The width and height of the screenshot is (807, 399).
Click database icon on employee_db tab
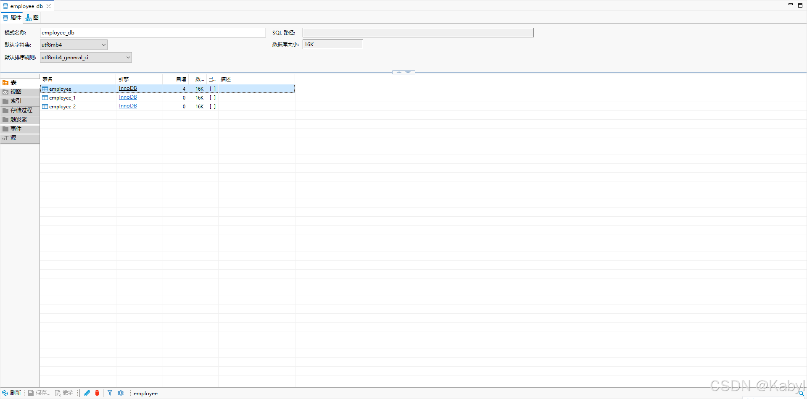5,6
